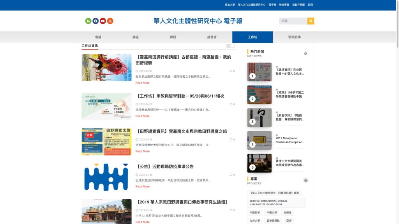Click the orange RSS feed icon
Image resolution: width=399 pixels, height=224 pixels.
110,21
